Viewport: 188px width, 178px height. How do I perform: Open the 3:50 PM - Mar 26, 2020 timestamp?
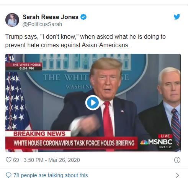pyautogui.click(x=52, y=160)
